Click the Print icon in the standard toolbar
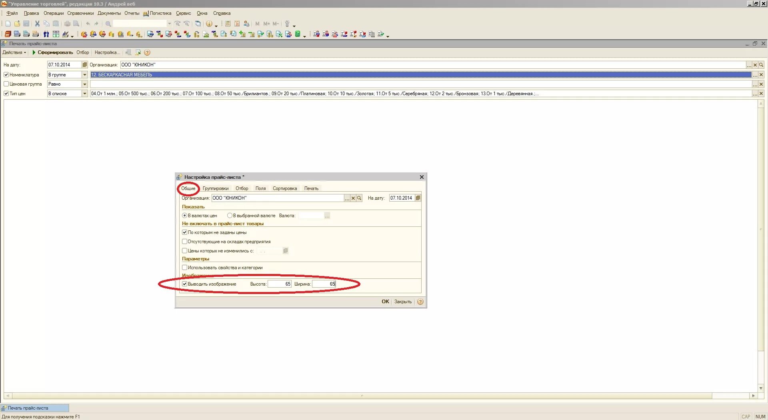The width and height of the screenshot is (768, 420). point(67,24)
